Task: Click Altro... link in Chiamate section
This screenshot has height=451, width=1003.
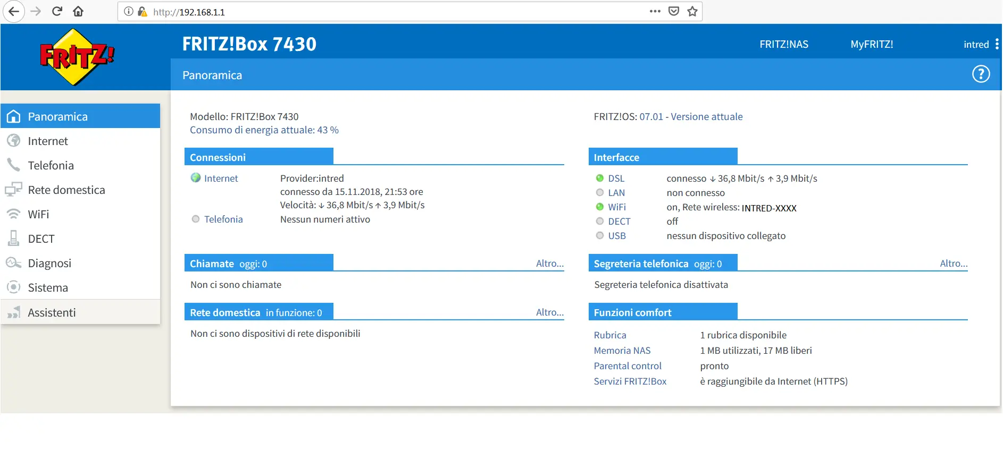Action: click(550, 263)
